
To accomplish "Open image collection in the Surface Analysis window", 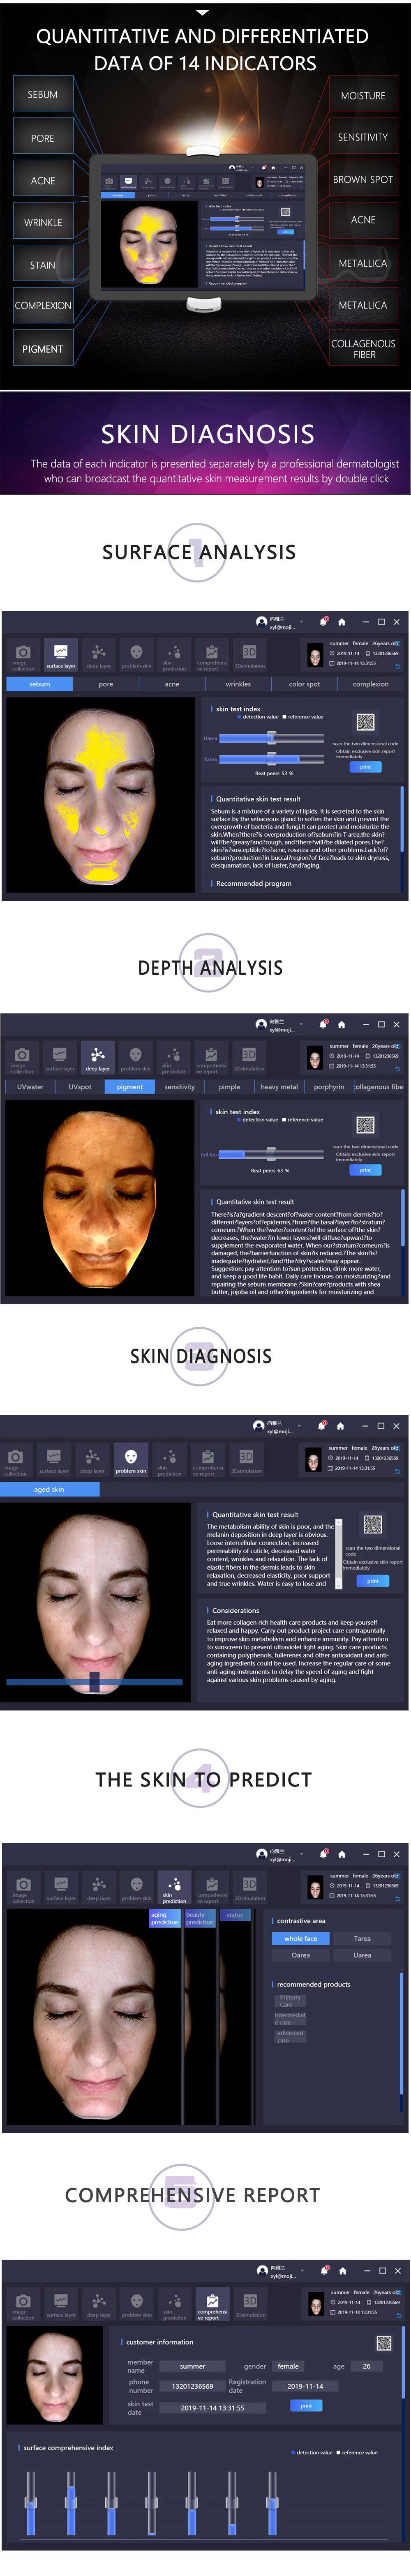I will point(22,656).
